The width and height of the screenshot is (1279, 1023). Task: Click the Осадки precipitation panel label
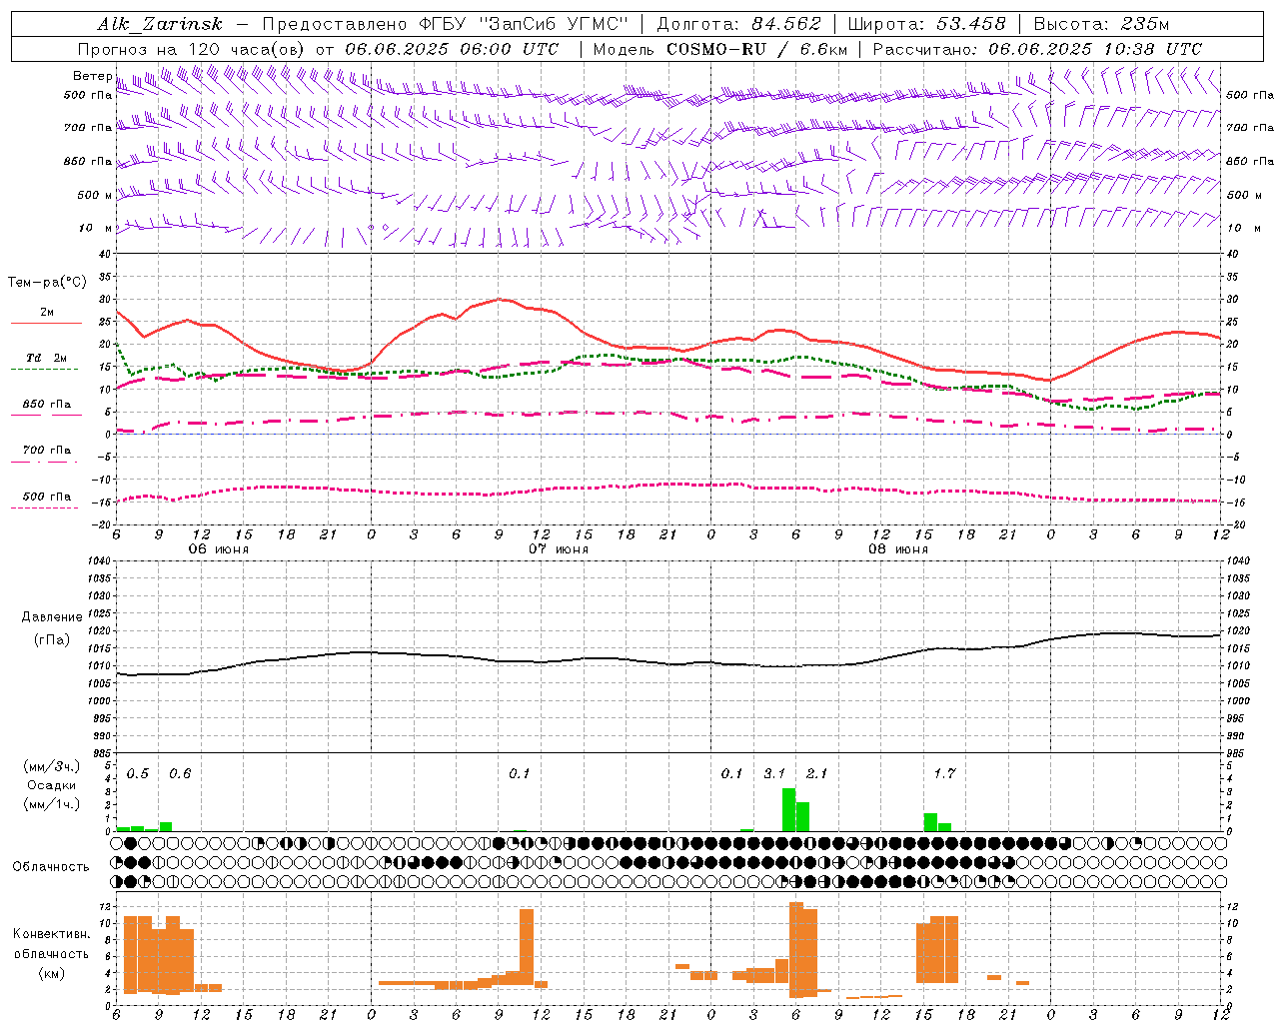tap(51, 785)
